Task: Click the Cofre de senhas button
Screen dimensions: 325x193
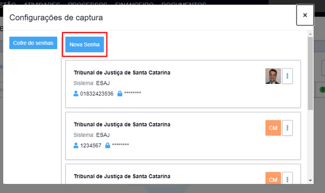Action: click(33, 43)
